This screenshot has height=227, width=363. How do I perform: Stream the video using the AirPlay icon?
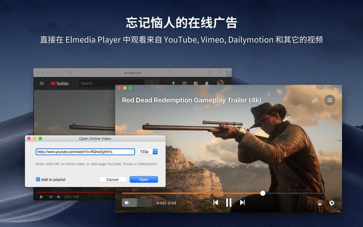[x=319, y=202]
